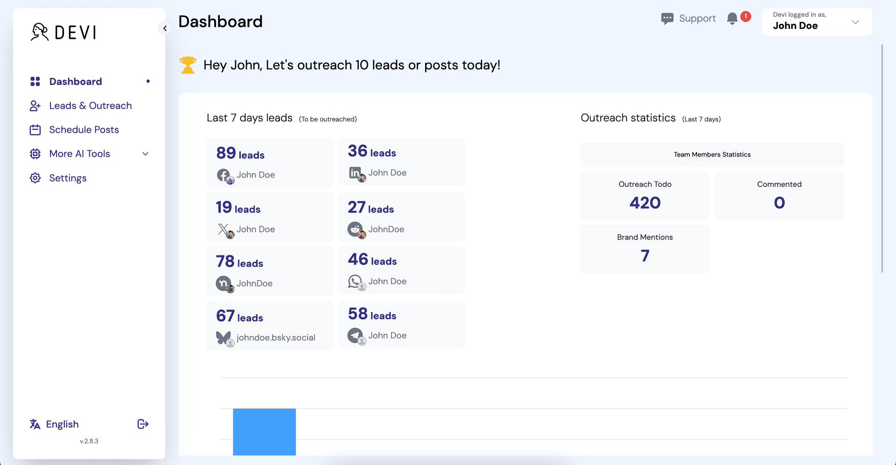Navigate to Leads & Outreach

click(90, 106)
